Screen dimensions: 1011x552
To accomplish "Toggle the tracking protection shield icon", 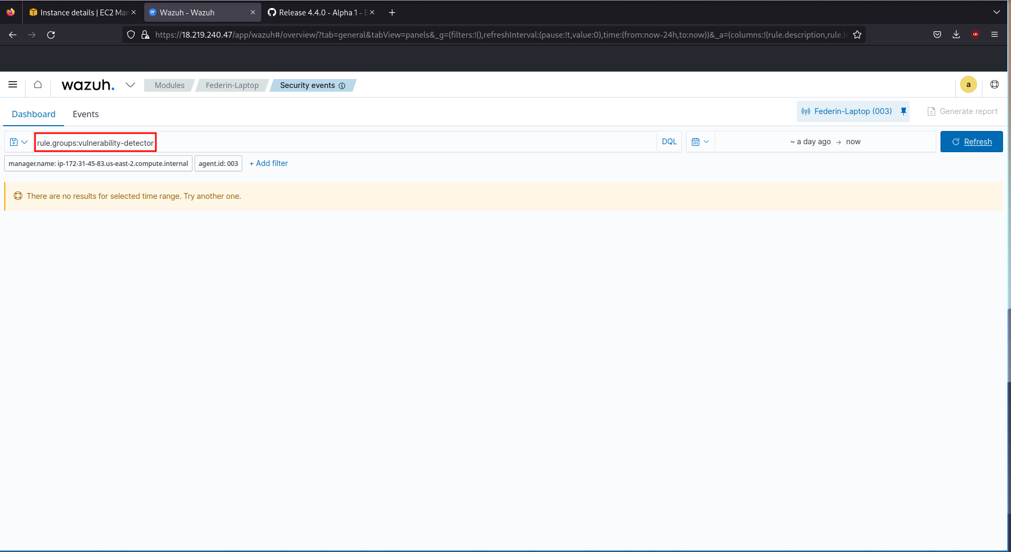I will [130, 34].
